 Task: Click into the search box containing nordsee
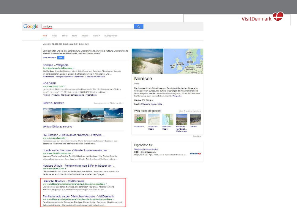[x=88, y=26]
